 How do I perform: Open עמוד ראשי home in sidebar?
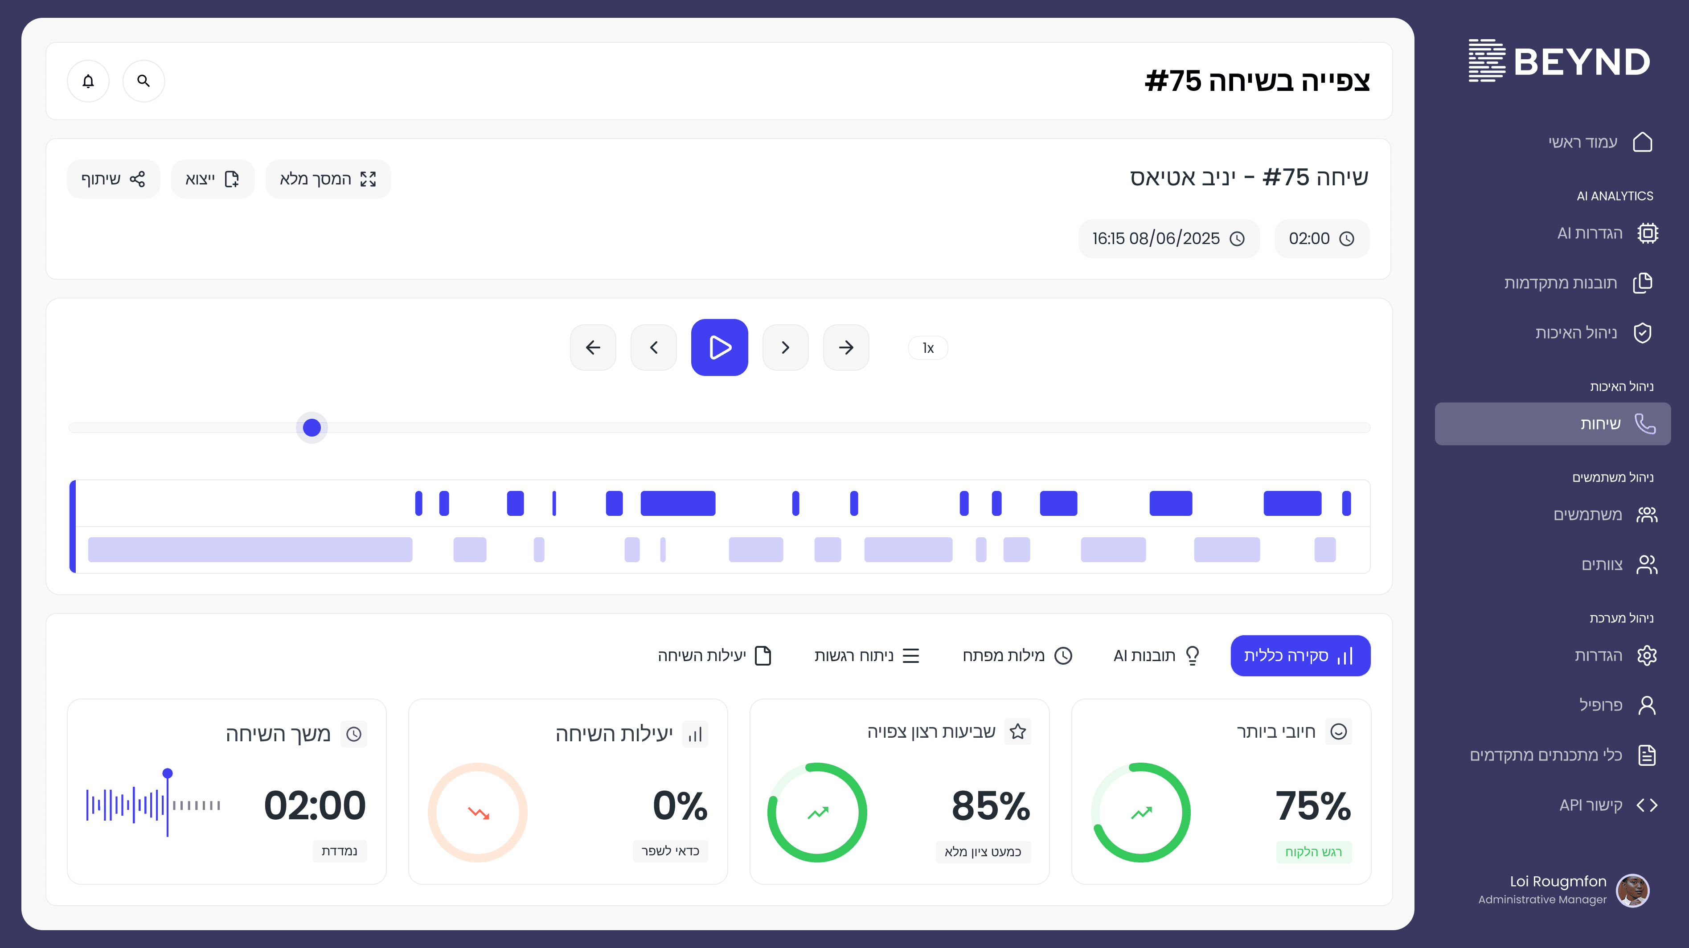1600,142
